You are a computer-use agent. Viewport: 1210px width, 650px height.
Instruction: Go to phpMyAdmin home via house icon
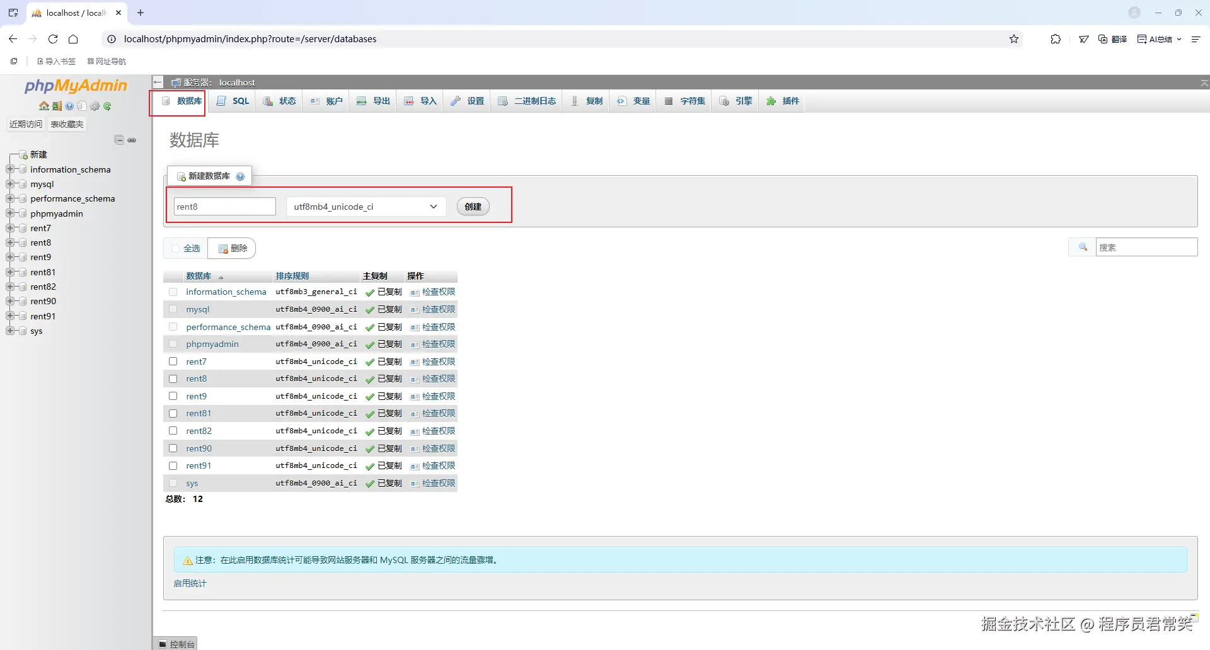43,106
